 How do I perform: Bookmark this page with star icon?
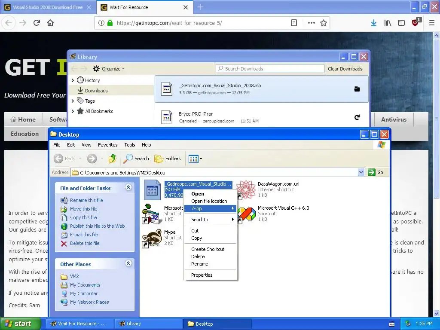point(324,23)
